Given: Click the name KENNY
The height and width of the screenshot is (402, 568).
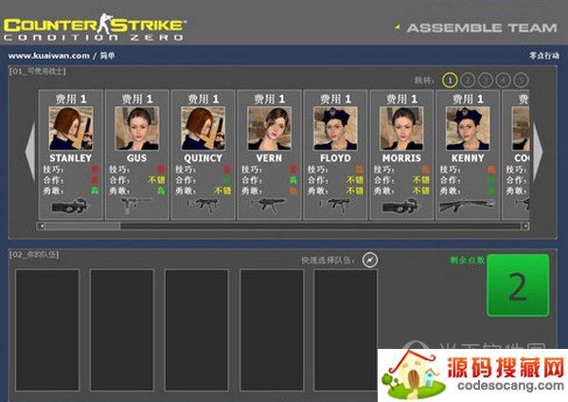Looking at the screenshot, I should coord(468,158).
